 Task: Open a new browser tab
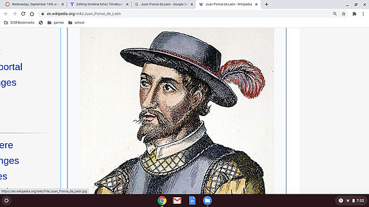pyautogui.click(x=266, y=4)
